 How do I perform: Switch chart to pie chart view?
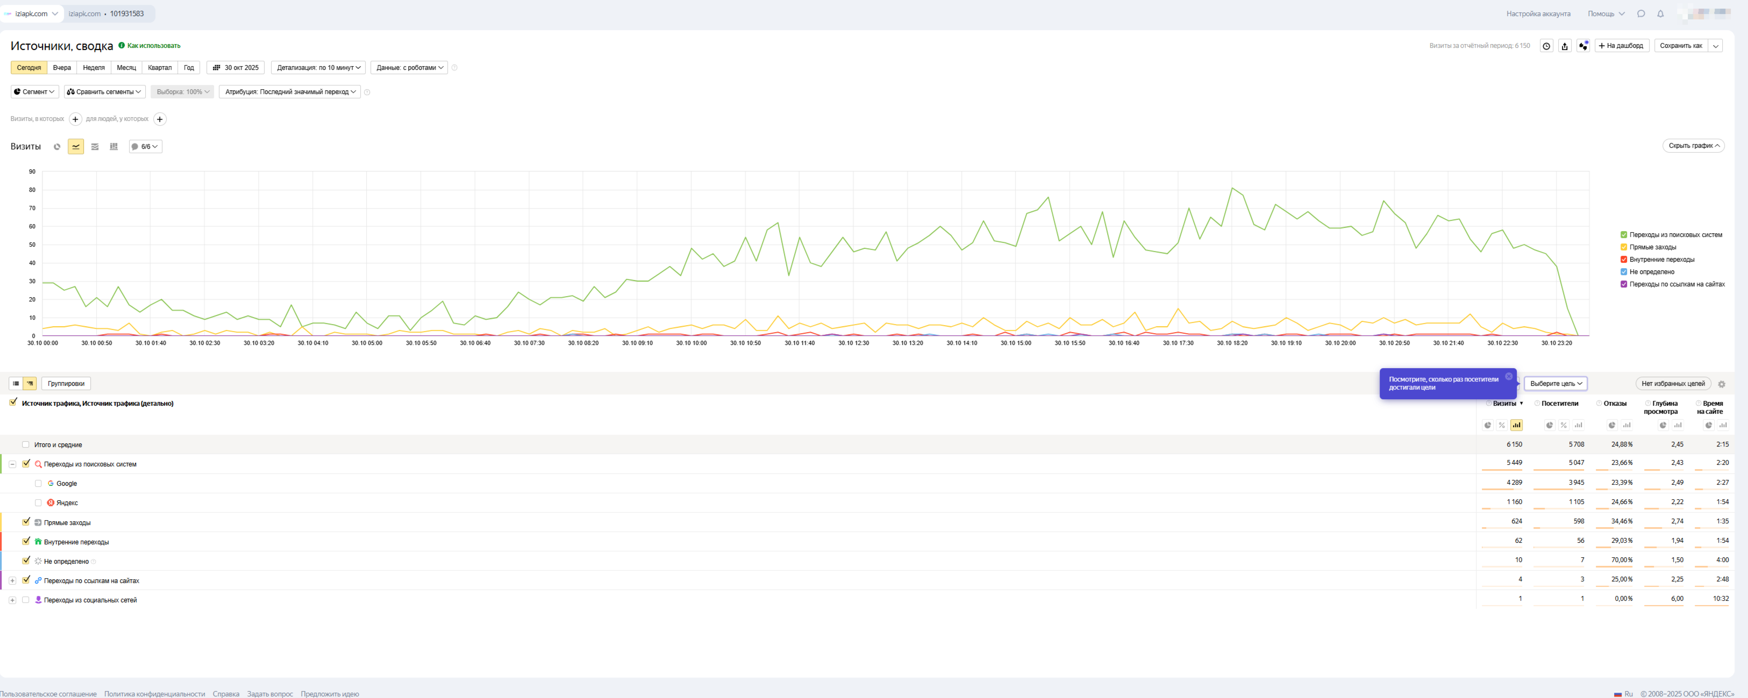pyautogui.click(x=57, y=147)
